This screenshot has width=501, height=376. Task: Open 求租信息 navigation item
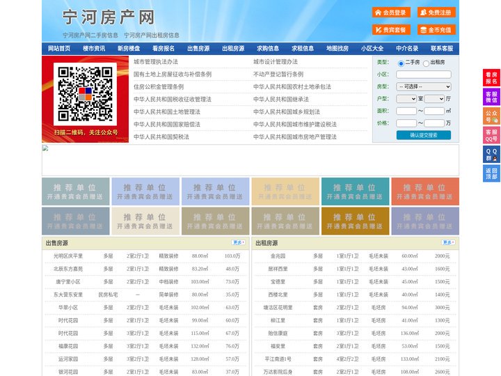pyautogui.click(x=303, y=49)
